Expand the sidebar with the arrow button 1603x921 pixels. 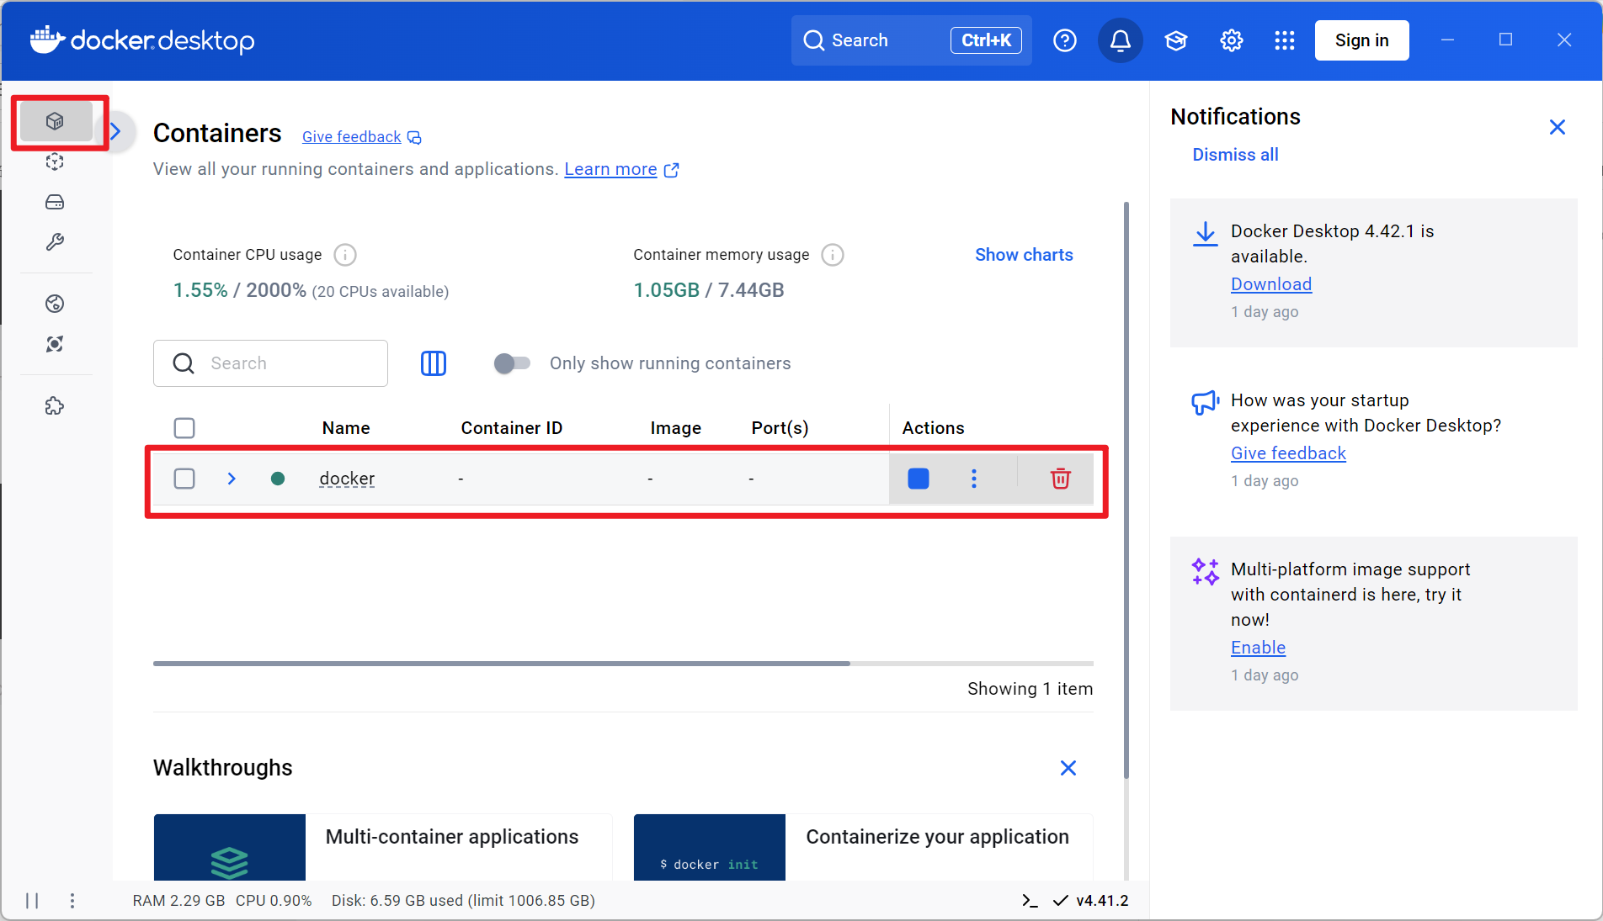coord(116,131)
